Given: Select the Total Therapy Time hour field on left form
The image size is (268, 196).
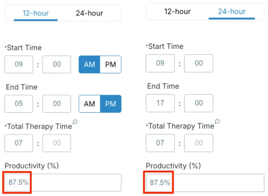Looking at the screenshot, I should pyautogui.click(x=19, y=143).
